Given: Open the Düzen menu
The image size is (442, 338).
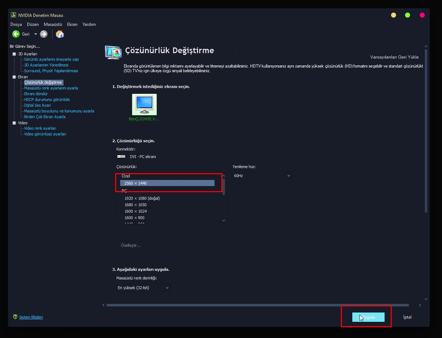Looking at the screenshot, I should pos(33,24).
